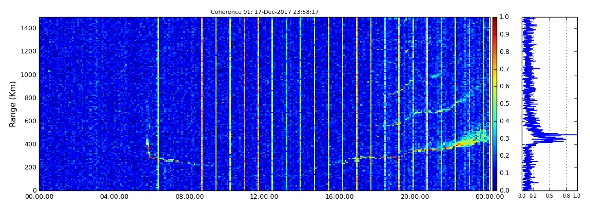Viewport: 590px width, 209px height.
Task: Click the colorbar at the 0.5 level
Action: [x=495, y=104]
